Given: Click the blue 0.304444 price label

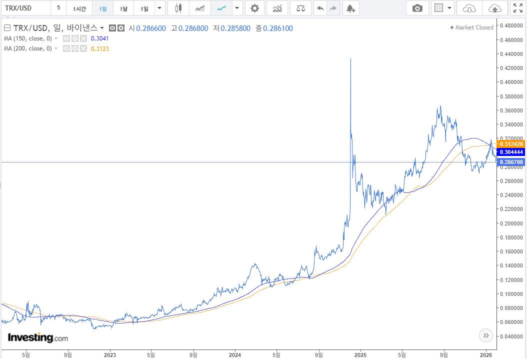Looking at the screenshot, I should (511, 152).
